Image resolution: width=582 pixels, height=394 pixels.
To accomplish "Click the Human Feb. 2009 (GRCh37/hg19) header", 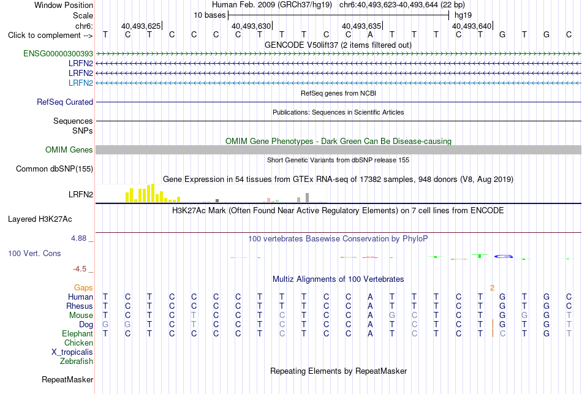I will (272, 5).
